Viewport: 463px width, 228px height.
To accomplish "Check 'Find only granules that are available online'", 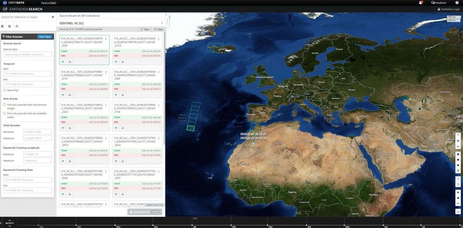I will (x=5, y=114).
